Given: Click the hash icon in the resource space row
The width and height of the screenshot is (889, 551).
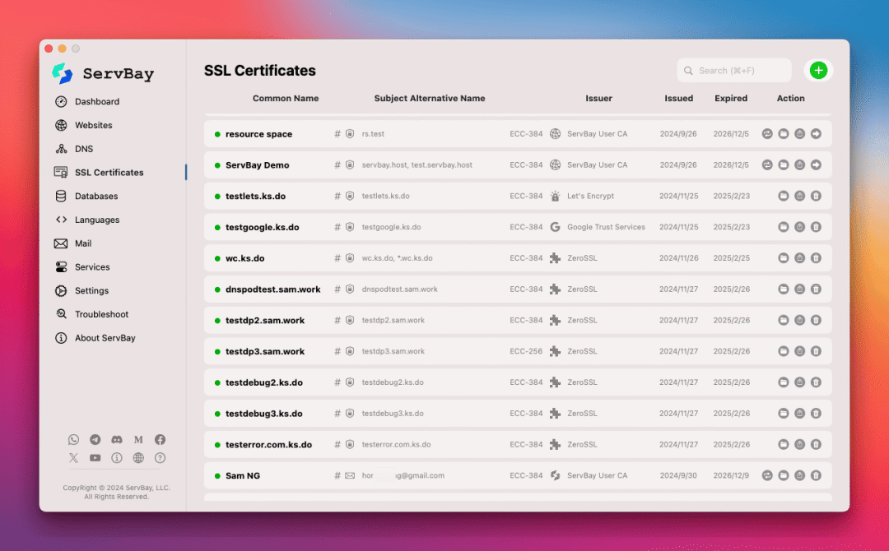Looking at the screenshot, I should coord(337,134).
